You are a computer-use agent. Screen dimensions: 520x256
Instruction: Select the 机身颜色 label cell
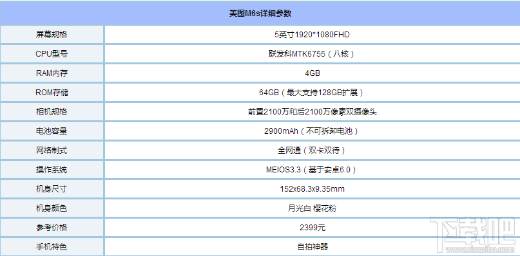click(52, 208)
